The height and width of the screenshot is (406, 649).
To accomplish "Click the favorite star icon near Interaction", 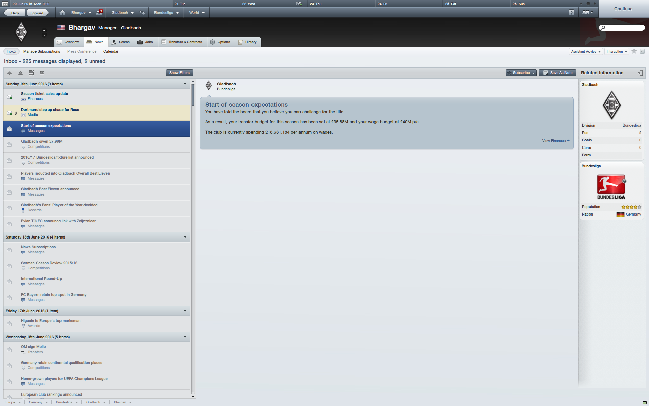I will [634, 51].
